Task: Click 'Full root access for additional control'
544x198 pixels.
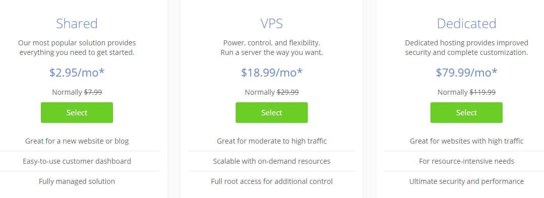Action: (x=271, y=181)
